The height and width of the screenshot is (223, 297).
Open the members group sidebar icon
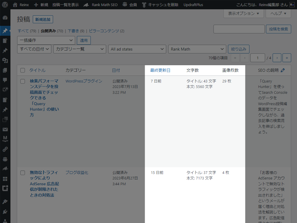point(5,159)
